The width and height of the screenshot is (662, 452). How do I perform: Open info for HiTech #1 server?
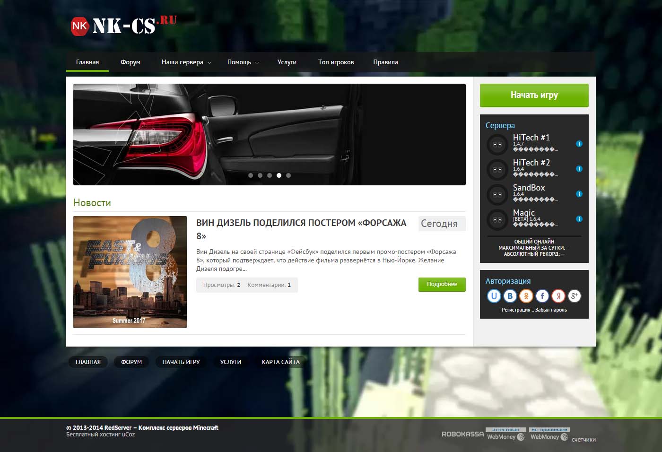click(579, 144)
